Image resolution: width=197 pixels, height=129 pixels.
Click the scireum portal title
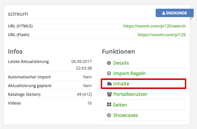point(18,14)
